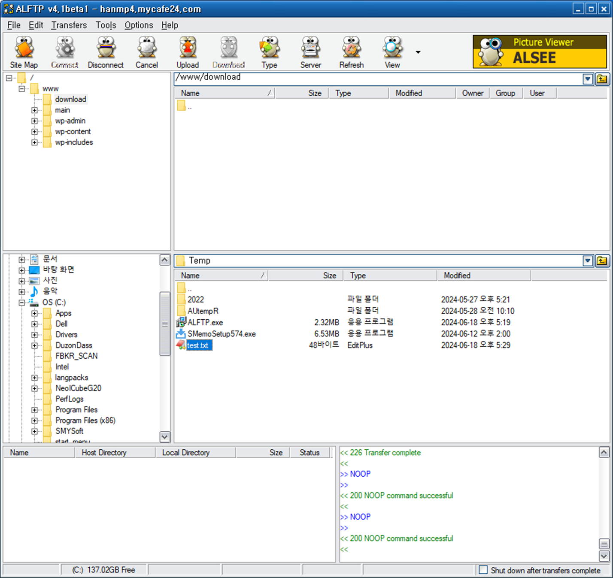This screenshot has width=613, height=578.
Task: Collapse the OS (C:) drive node
Action: click(22, 303)
